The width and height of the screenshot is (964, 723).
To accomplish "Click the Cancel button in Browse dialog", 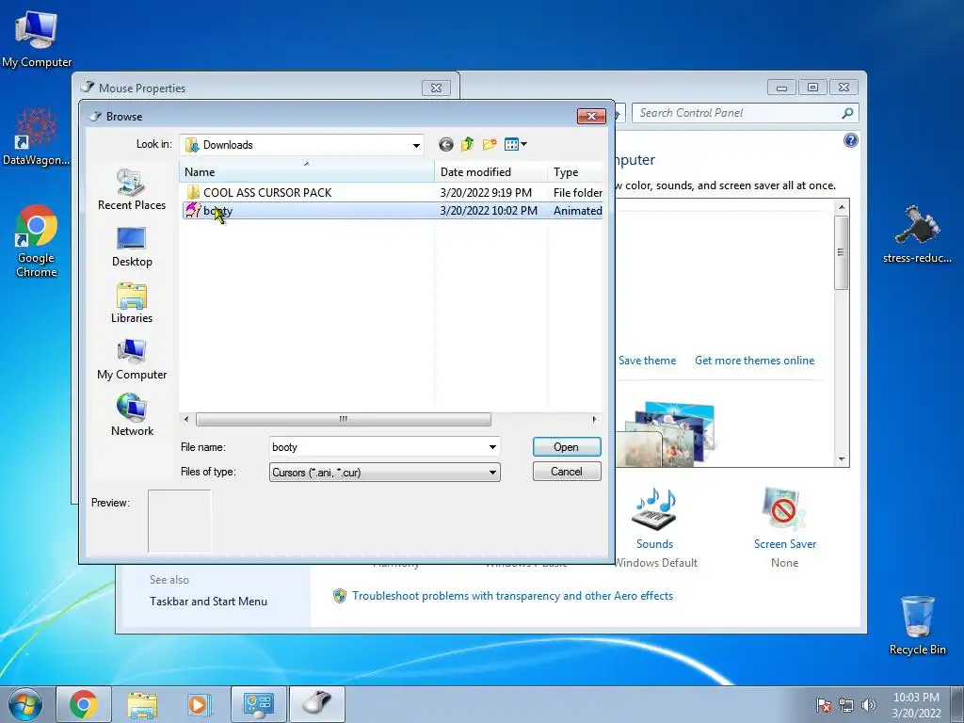I will pos(566,472).
